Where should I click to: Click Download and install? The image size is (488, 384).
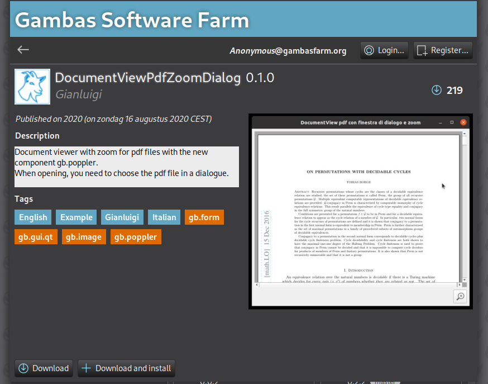point(126,368)
